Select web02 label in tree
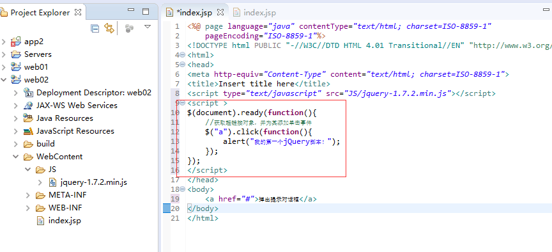The image size is (552, 252). click(x=36, y=80)
